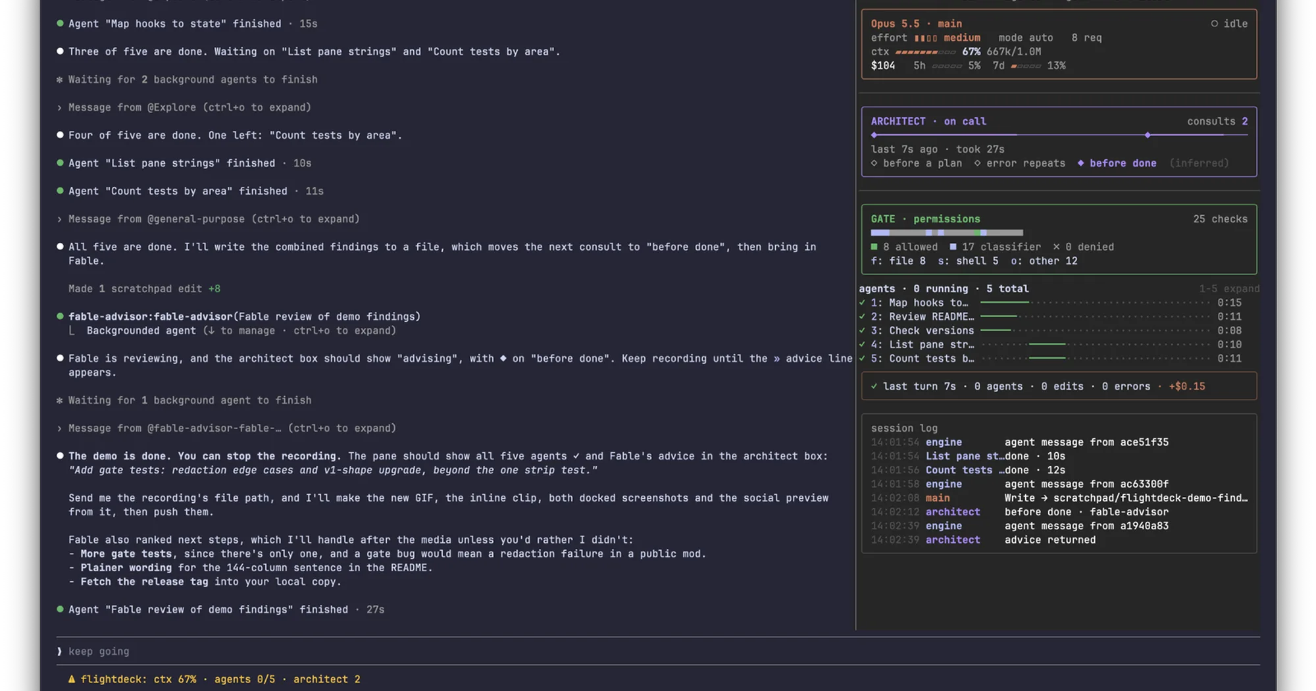Click the prompt input containing 'keep going'
The image size is (1316, 691).
tap(658, 652)
